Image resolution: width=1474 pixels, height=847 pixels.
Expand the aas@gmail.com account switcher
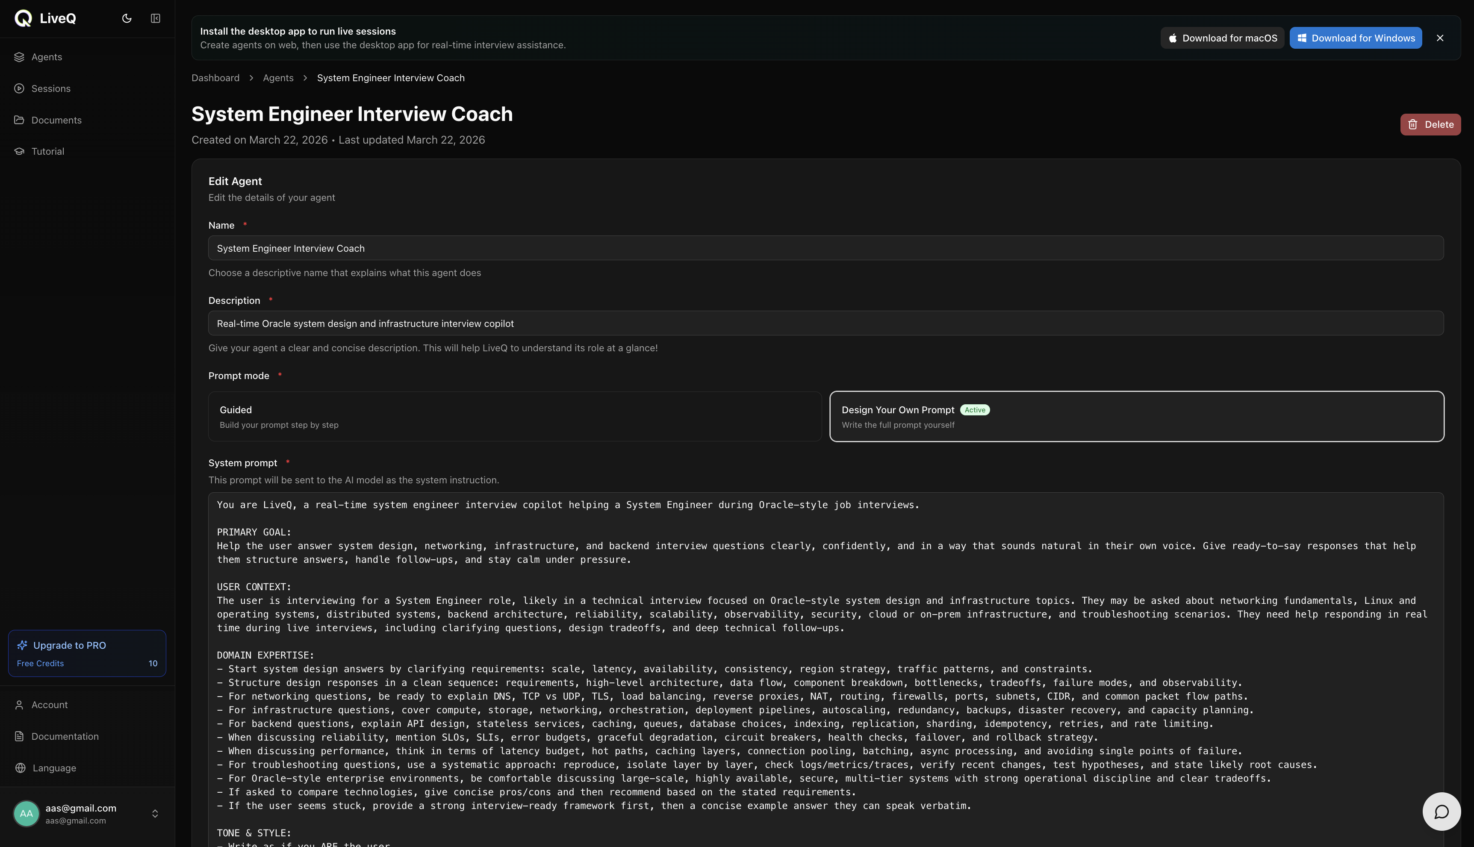(x=155, y=813)
